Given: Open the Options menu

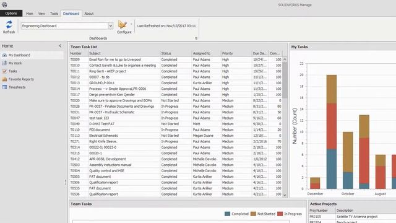Looking at the screenshot, I should pos(11,14).
